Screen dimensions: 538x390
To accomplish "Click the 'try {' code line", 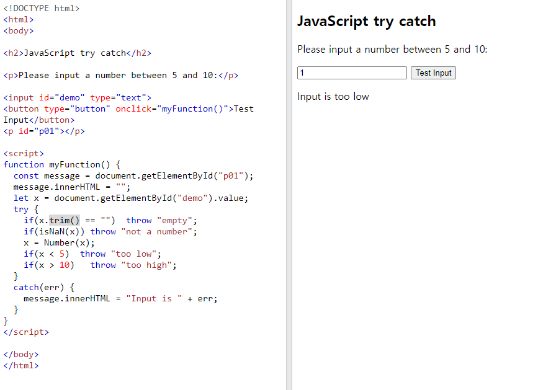I will click(26, 210).
